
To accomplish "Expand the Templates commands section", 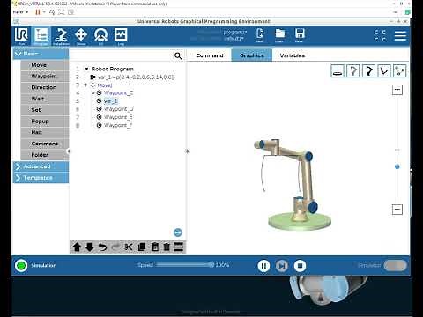I will click(41, 178).
